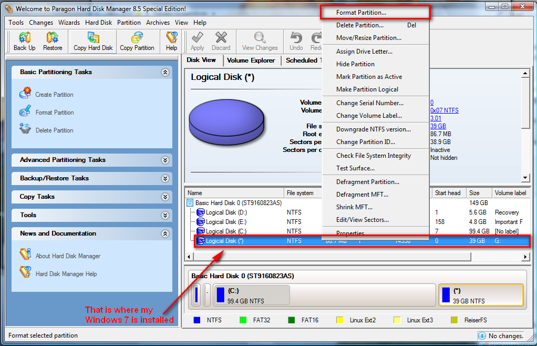This screenshot has width=537, height=346.
Task: Expand the Backup/Restore Tasks section
Action: point(165,178)
